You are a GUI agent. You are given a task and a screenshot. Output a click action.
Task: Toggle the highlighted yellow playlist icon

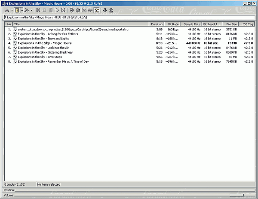17,10
